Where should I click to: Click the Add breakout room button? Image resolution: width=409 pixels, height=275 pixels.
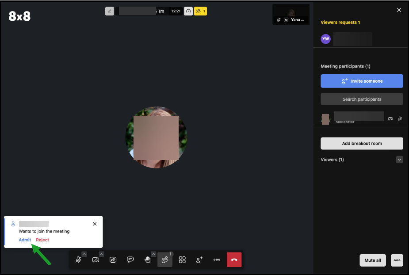(x=362, y=143)
